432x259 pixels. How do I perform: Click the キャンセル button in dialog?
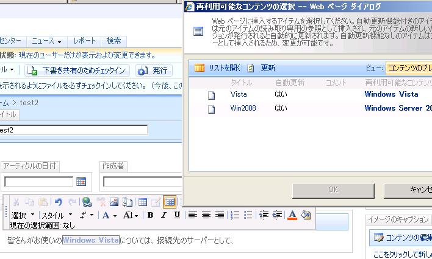[408, 190]
